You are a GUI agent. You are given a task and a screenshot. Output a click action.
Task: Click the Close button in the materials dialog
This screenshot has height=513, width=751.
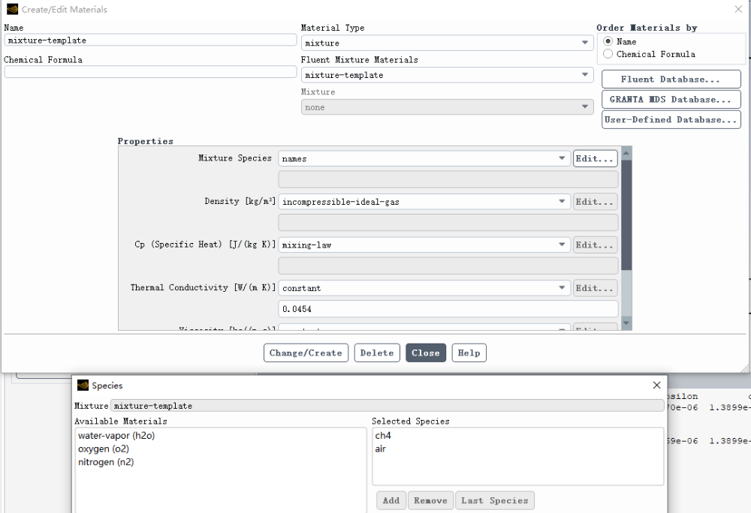(426, 352)
